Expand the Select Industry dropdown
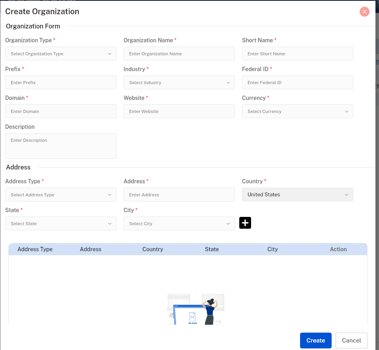Image resolution: width=379 pixels, height=350 pixels. coord(179,83)
